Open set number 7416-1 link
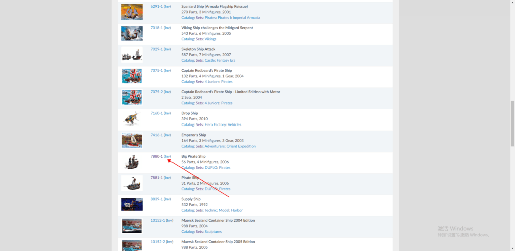This screenshot has width=515, height=251. click(157, 135)
